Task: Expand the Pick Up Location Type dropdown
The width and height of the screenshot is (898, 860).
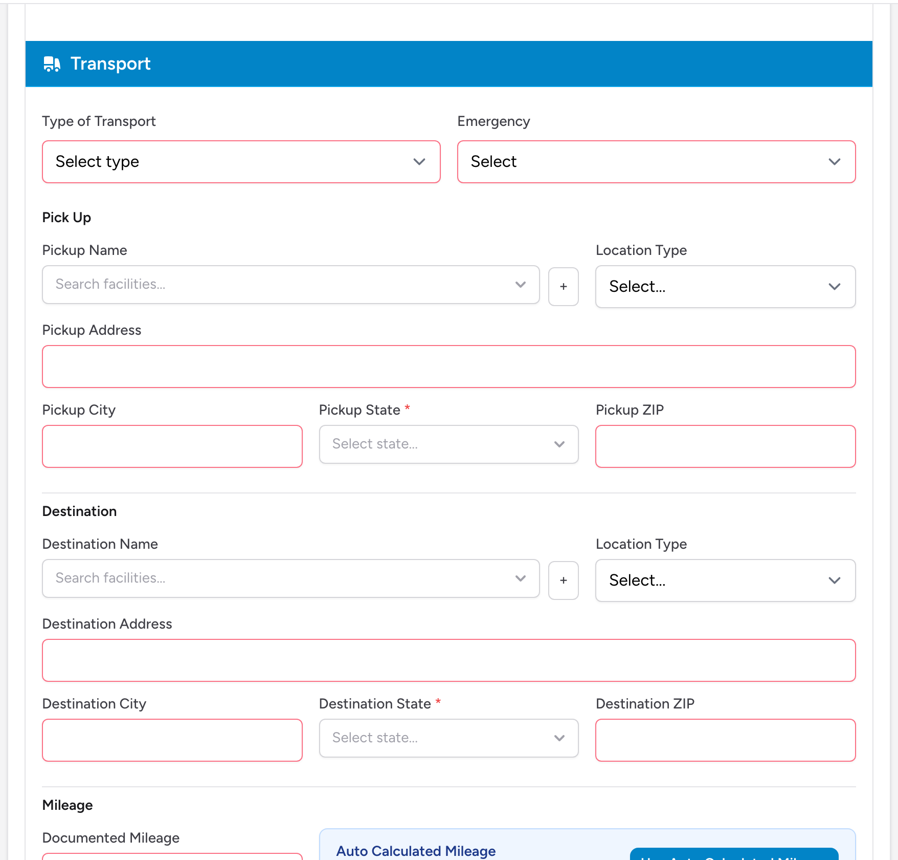Action: point(725,287)
